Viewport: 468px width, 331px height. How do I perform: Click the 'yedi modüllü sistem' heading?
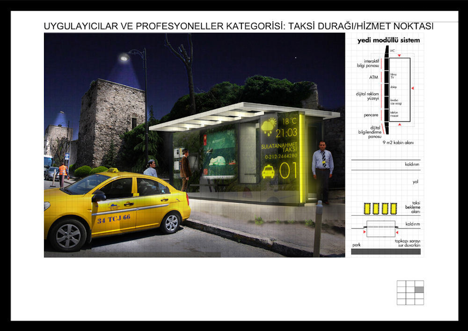[x=388, y=40]
